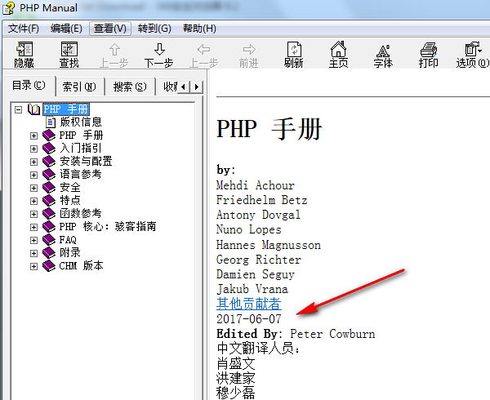Open the 帮助(H) menu
490x400 pixels.
[x=199, y=29]
